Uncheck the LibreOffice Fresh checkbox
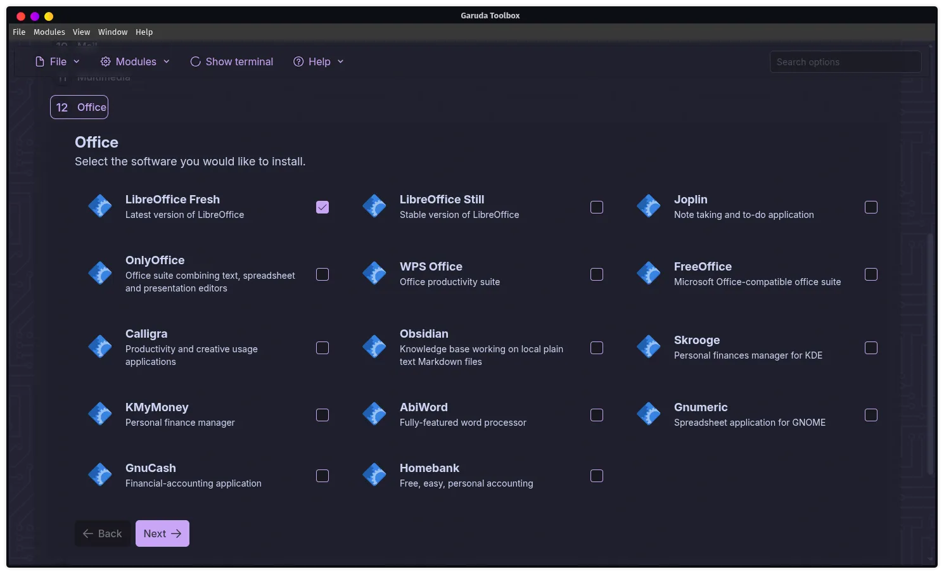 pos(322,207)
